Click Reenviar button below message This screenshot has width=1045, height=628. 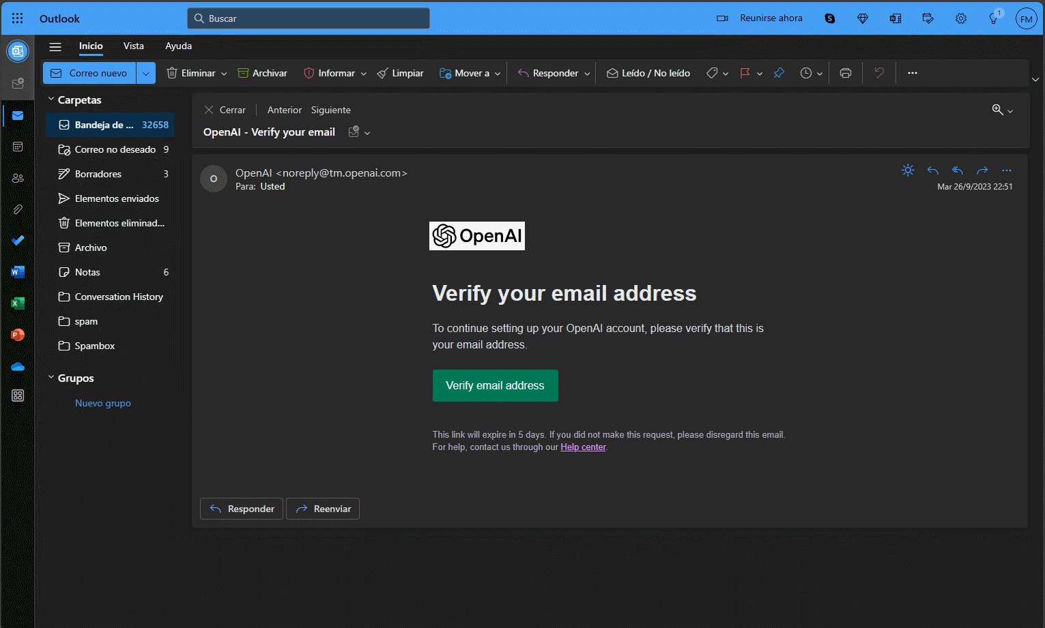323,509
